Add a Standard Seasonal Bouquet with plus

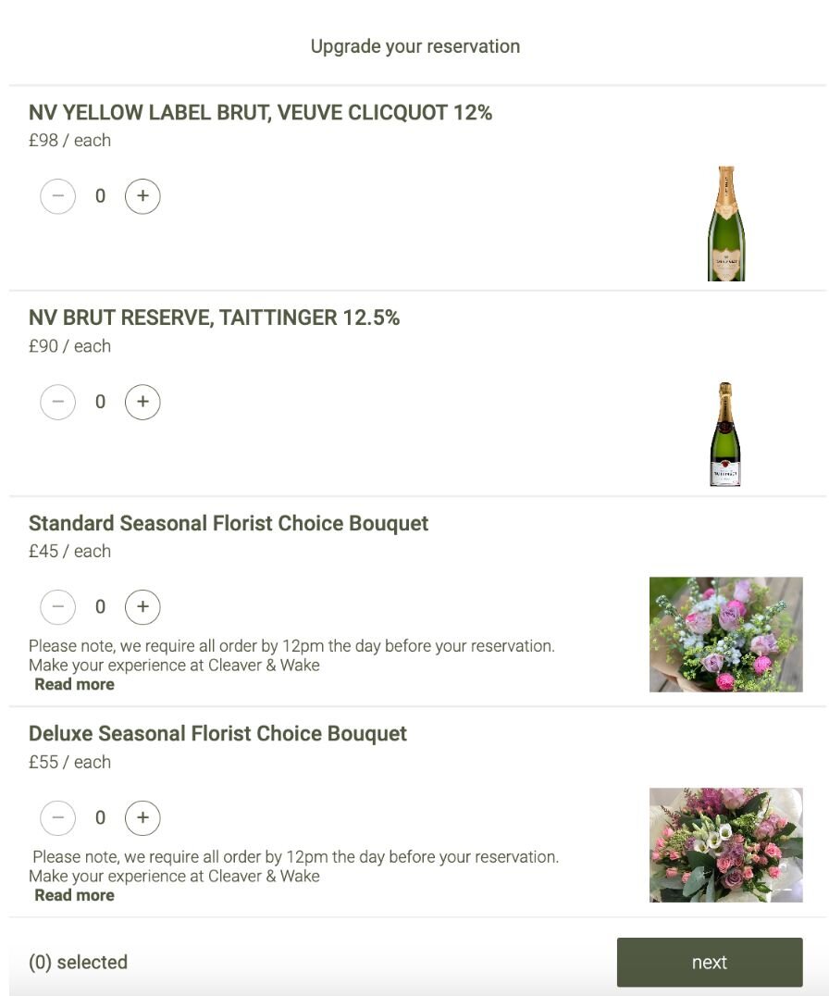point(142,607)
